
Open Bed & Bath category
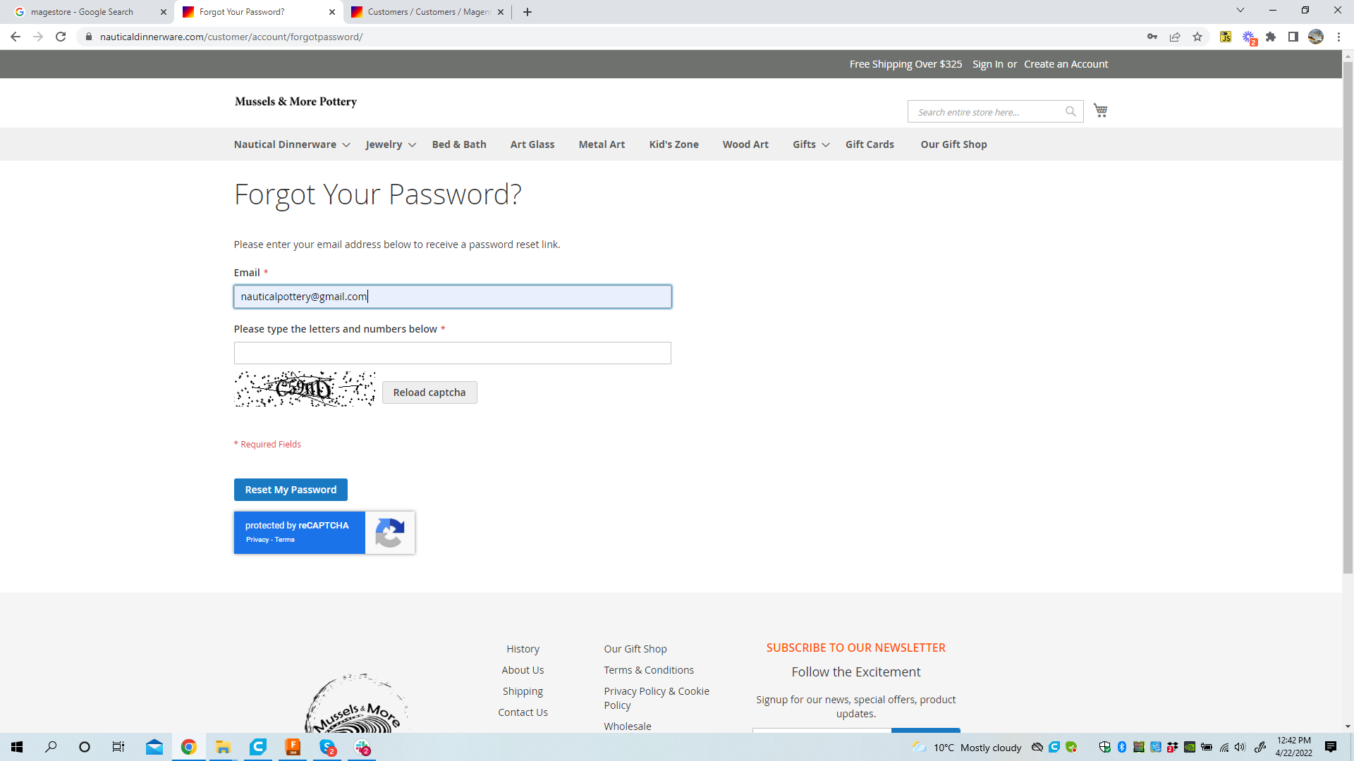[459, 144]
